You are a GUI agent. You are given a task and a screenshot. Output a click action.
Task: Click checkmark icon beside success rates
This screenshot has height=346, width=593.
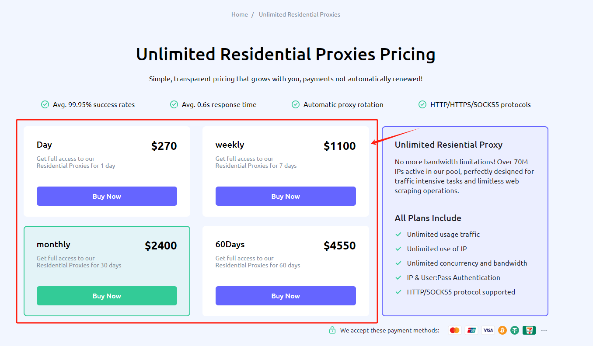(45, 104)
